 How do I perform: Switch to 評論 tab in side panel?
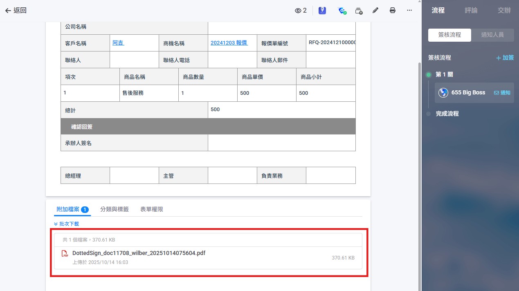coord(471,11)
